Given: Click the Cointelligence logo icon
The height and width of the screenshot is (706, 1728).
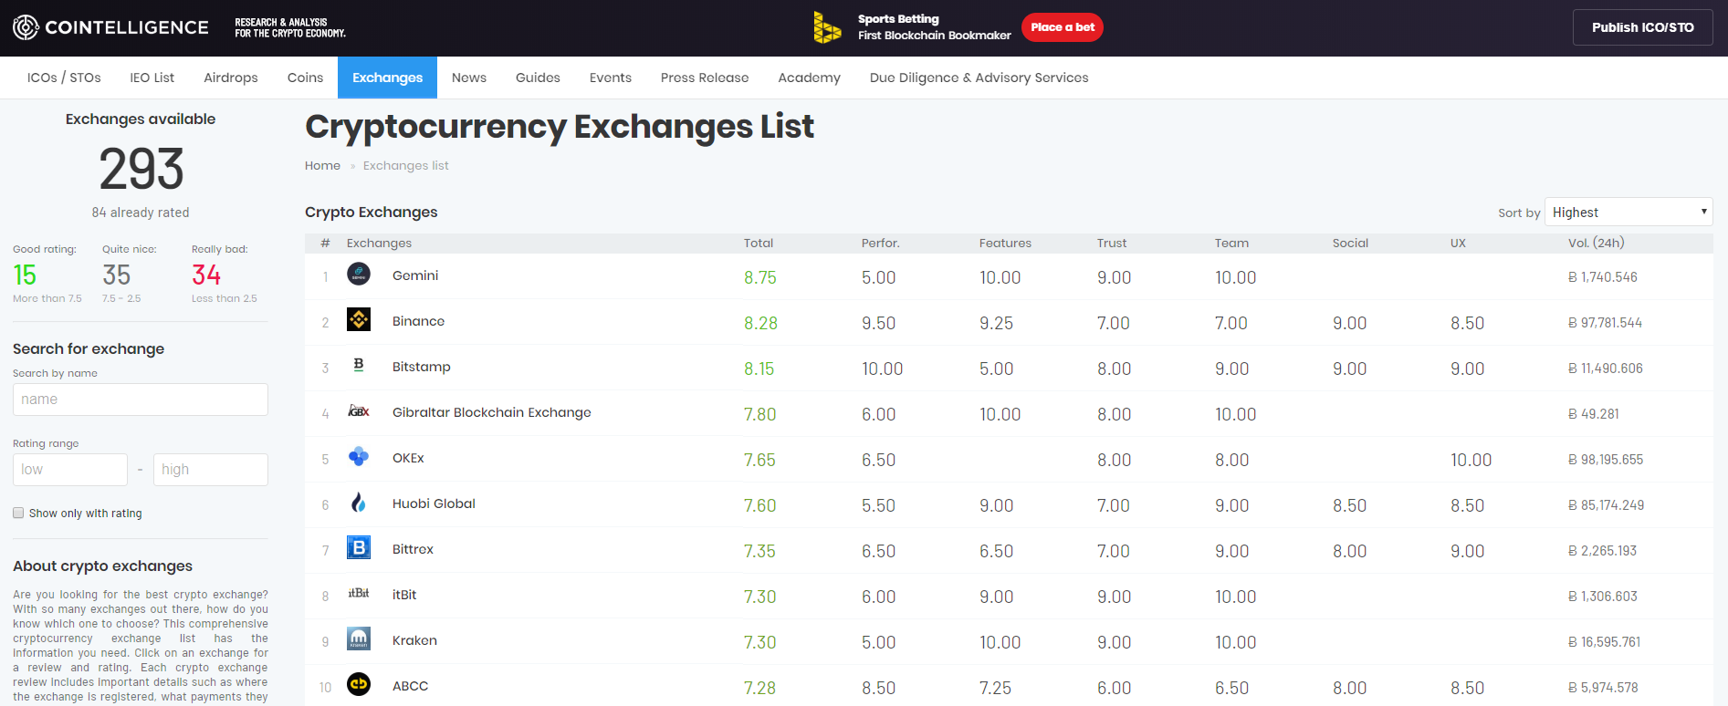Looking at the screenshot, I should click(26, 27).
